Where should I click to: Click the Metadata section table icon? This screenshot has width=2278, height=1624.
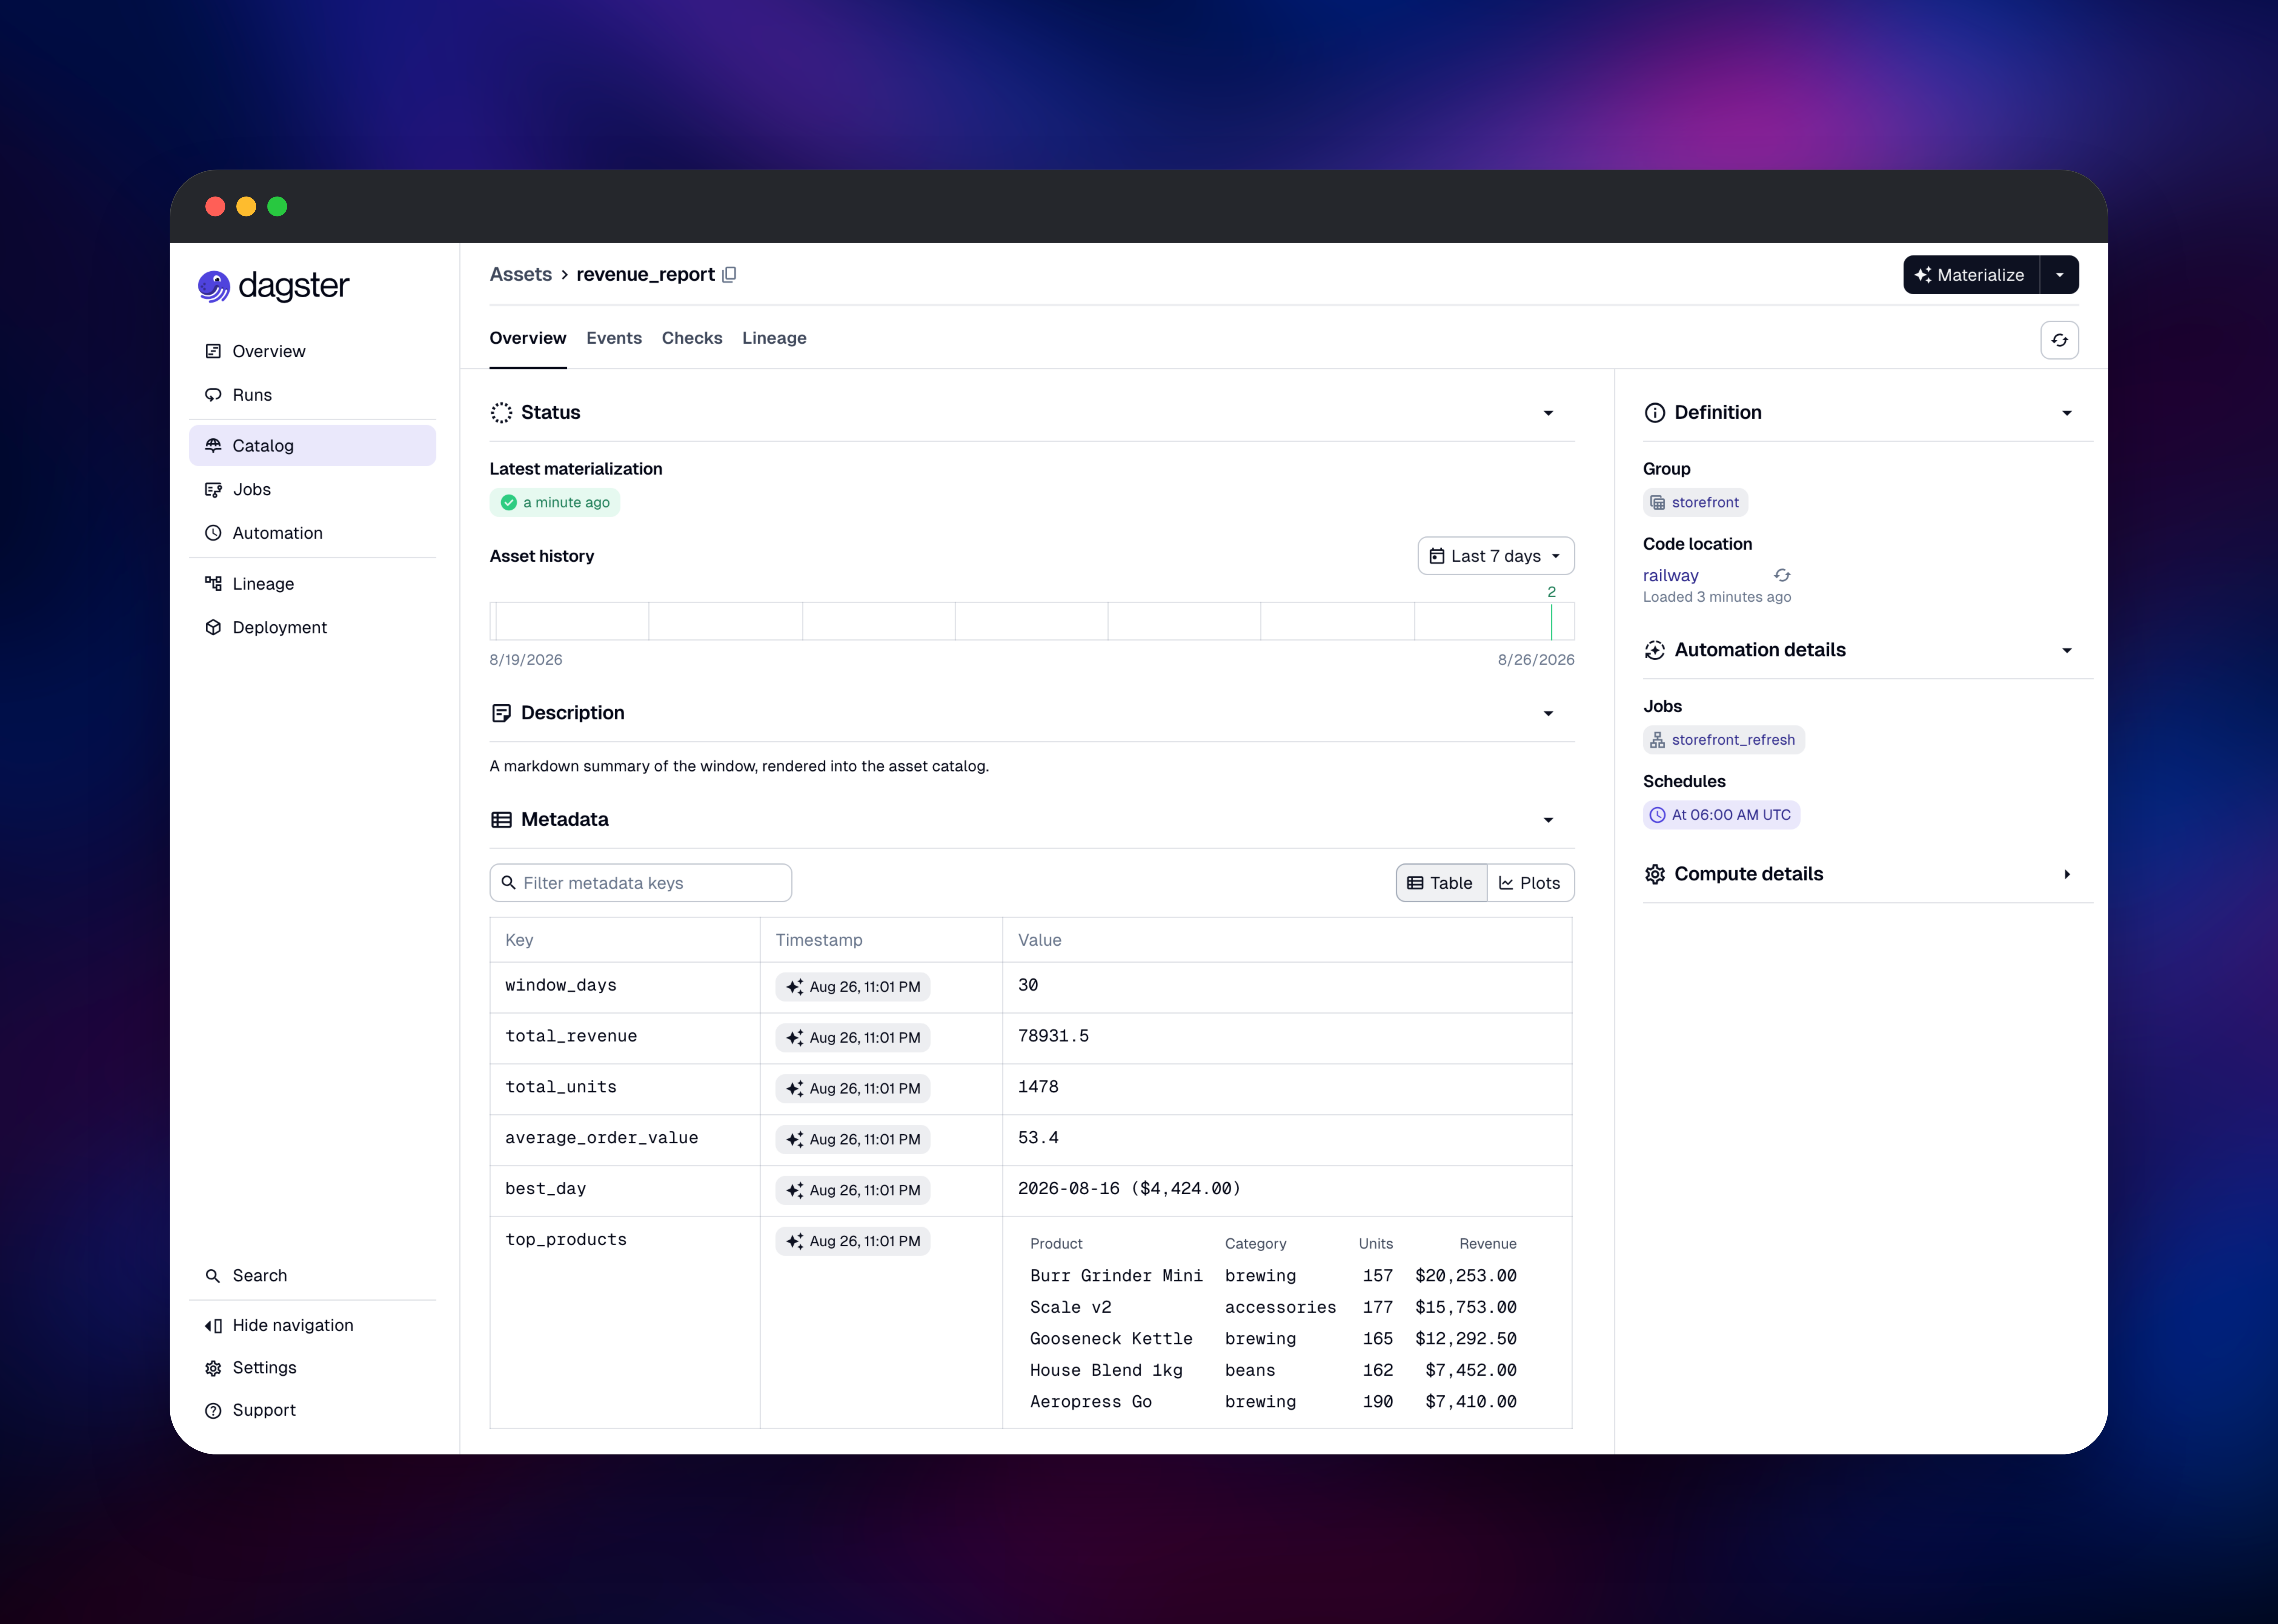point(501,820)
